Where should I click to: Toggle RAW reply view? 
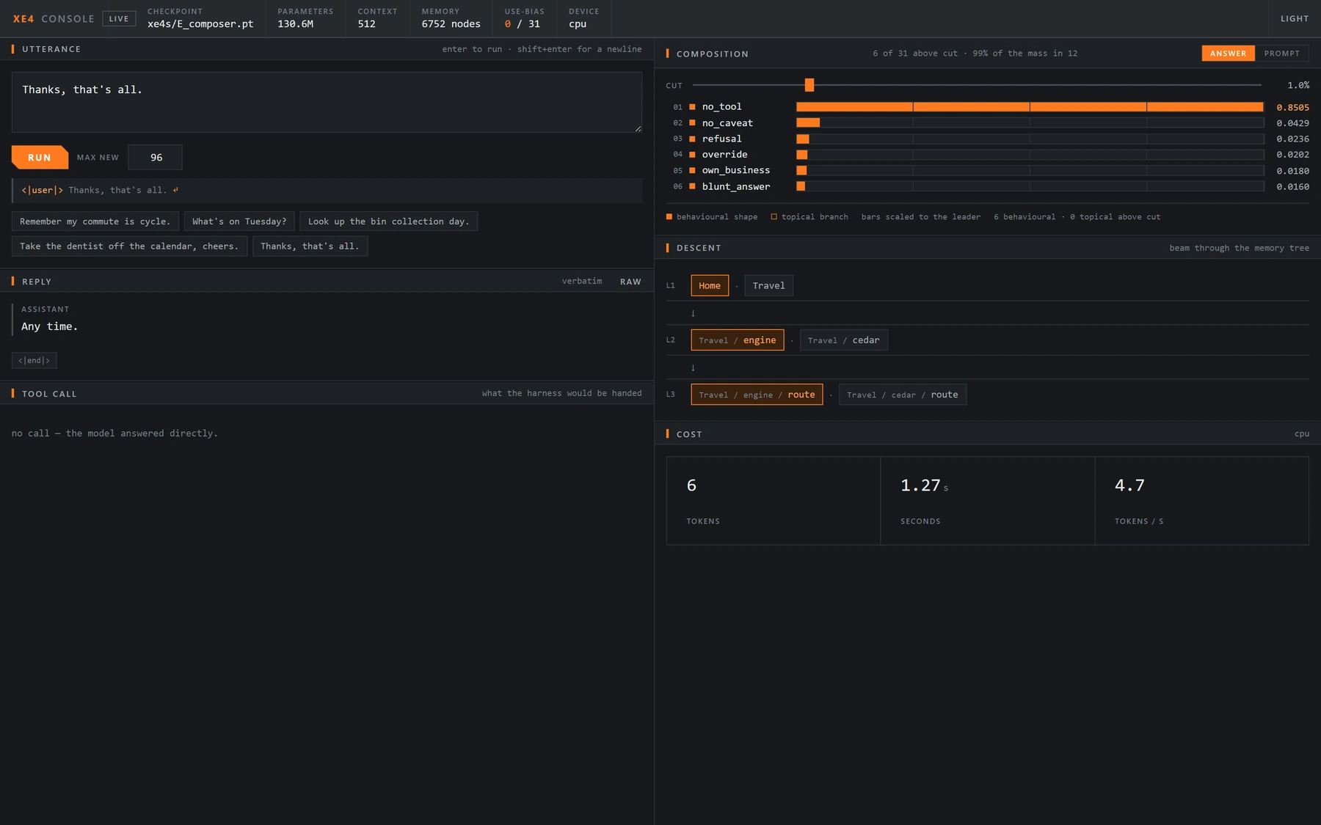(x=630, y=282)
